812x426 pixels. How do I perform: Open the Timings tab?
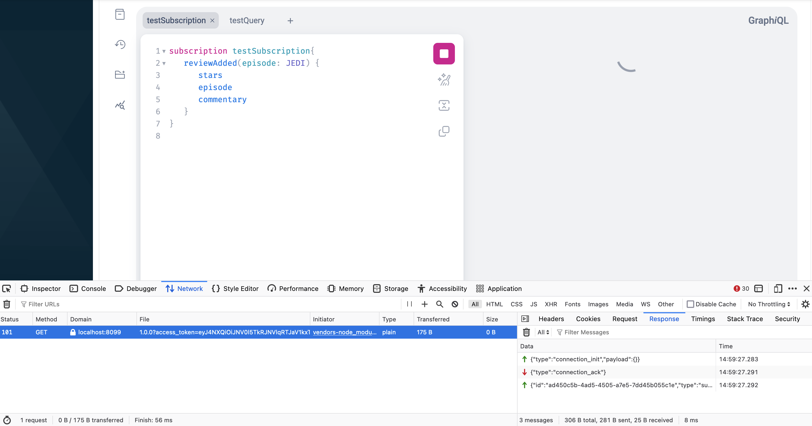[x=703, y=319]
